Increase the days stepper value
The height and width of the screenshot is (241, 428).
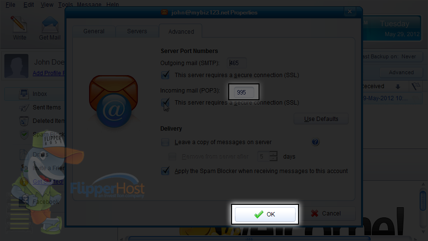tap(273, 154)
